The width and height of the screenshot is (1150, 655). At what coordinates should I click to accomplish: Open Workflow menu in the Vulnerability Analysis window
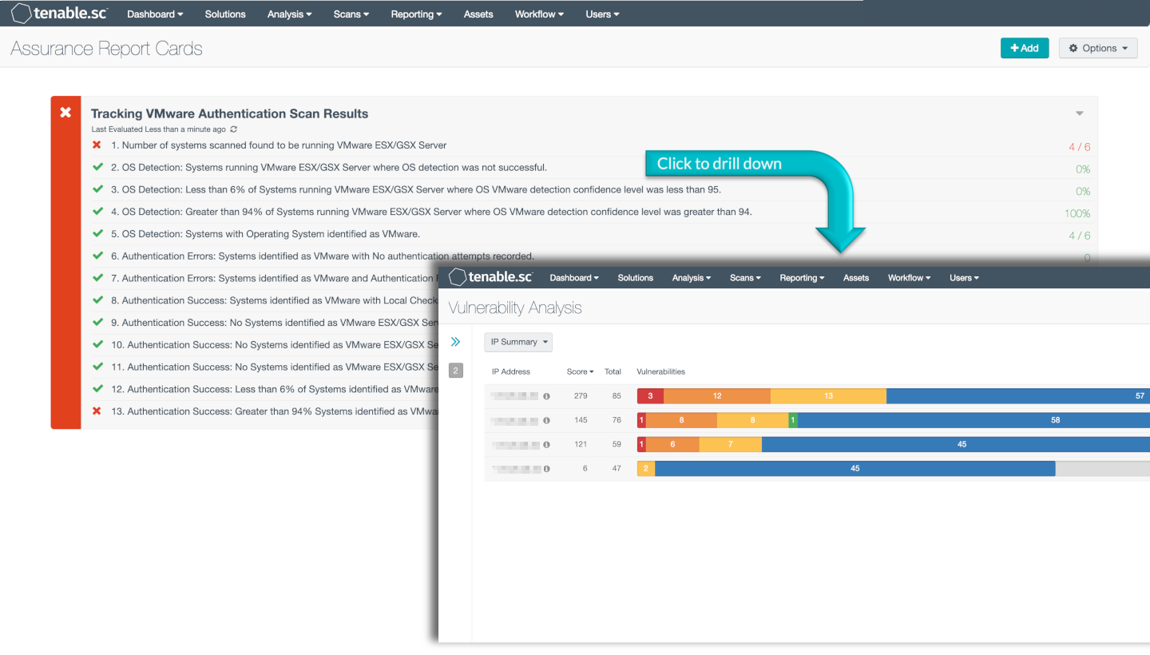point(910,278)
